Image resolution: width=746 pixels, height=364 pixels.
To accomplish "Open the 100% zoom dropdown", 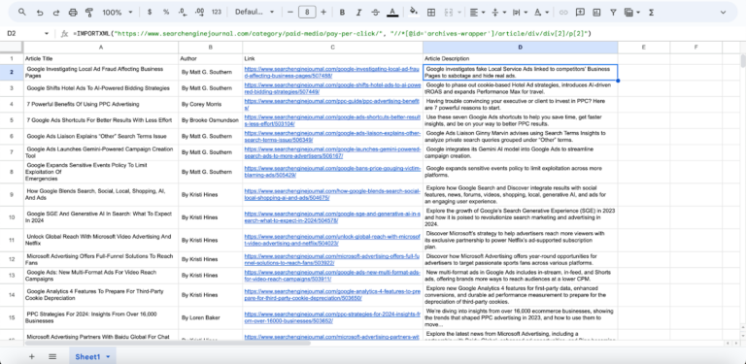I will tap(118, 13).
